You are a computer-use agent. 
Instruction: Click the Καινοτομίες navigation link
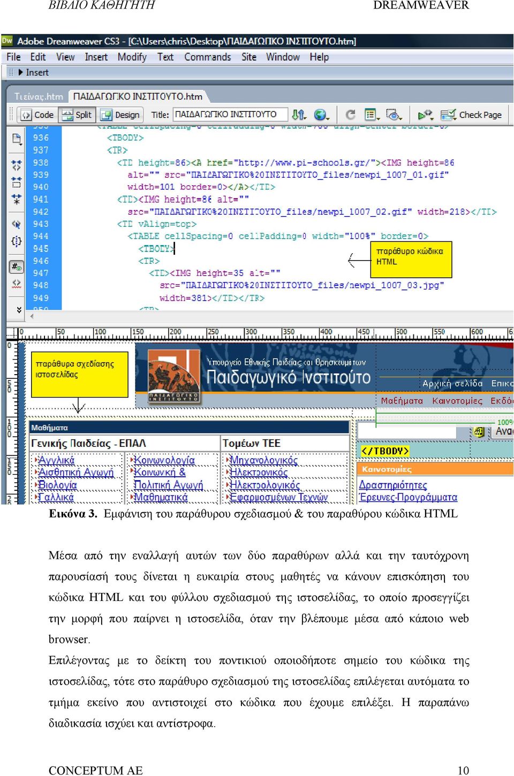457,401
